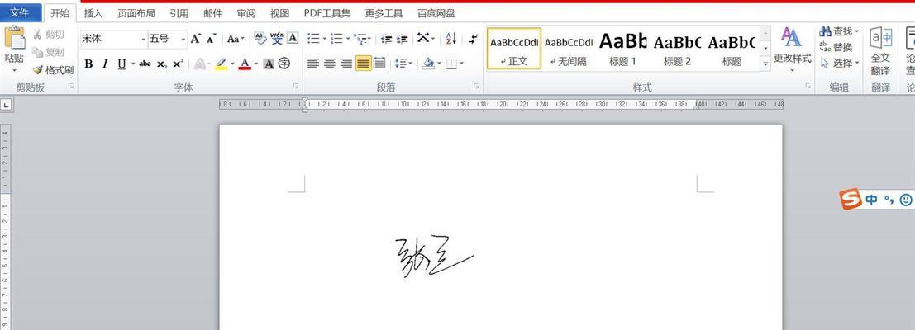Click the Multilevel list icon

pos(360,39)
